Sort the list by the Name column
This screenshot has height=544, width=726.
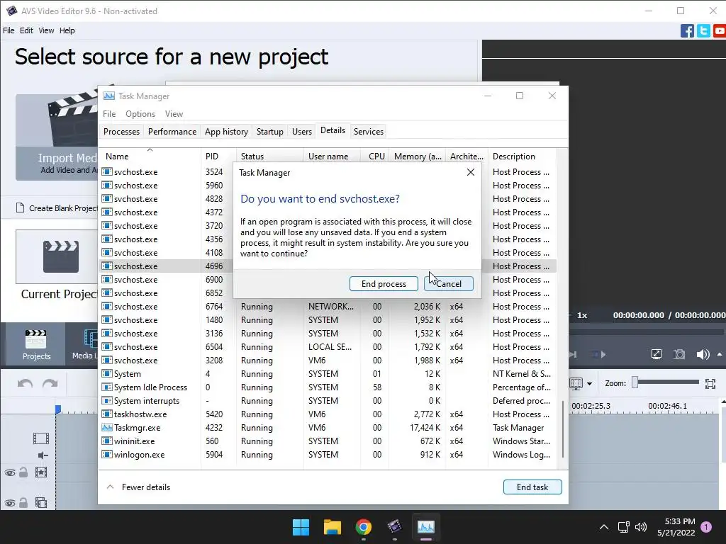pyautogui.click(x=150, y=157)
